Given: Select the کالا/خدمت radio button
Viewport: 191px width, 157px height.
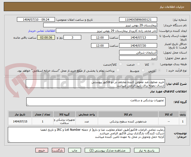Looking at the screenshot, I should tap(120, 64).
